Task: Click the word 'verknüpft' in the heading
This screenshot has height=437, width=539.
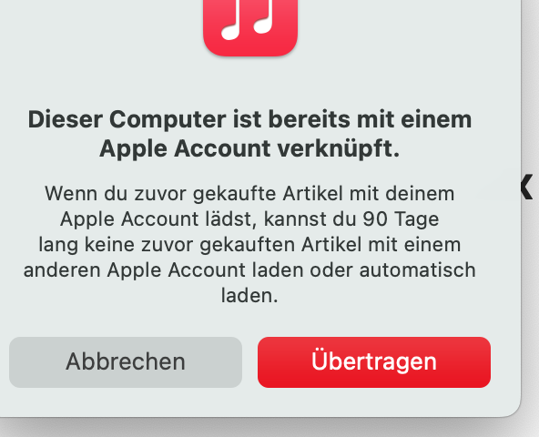Action: [339, 148]
